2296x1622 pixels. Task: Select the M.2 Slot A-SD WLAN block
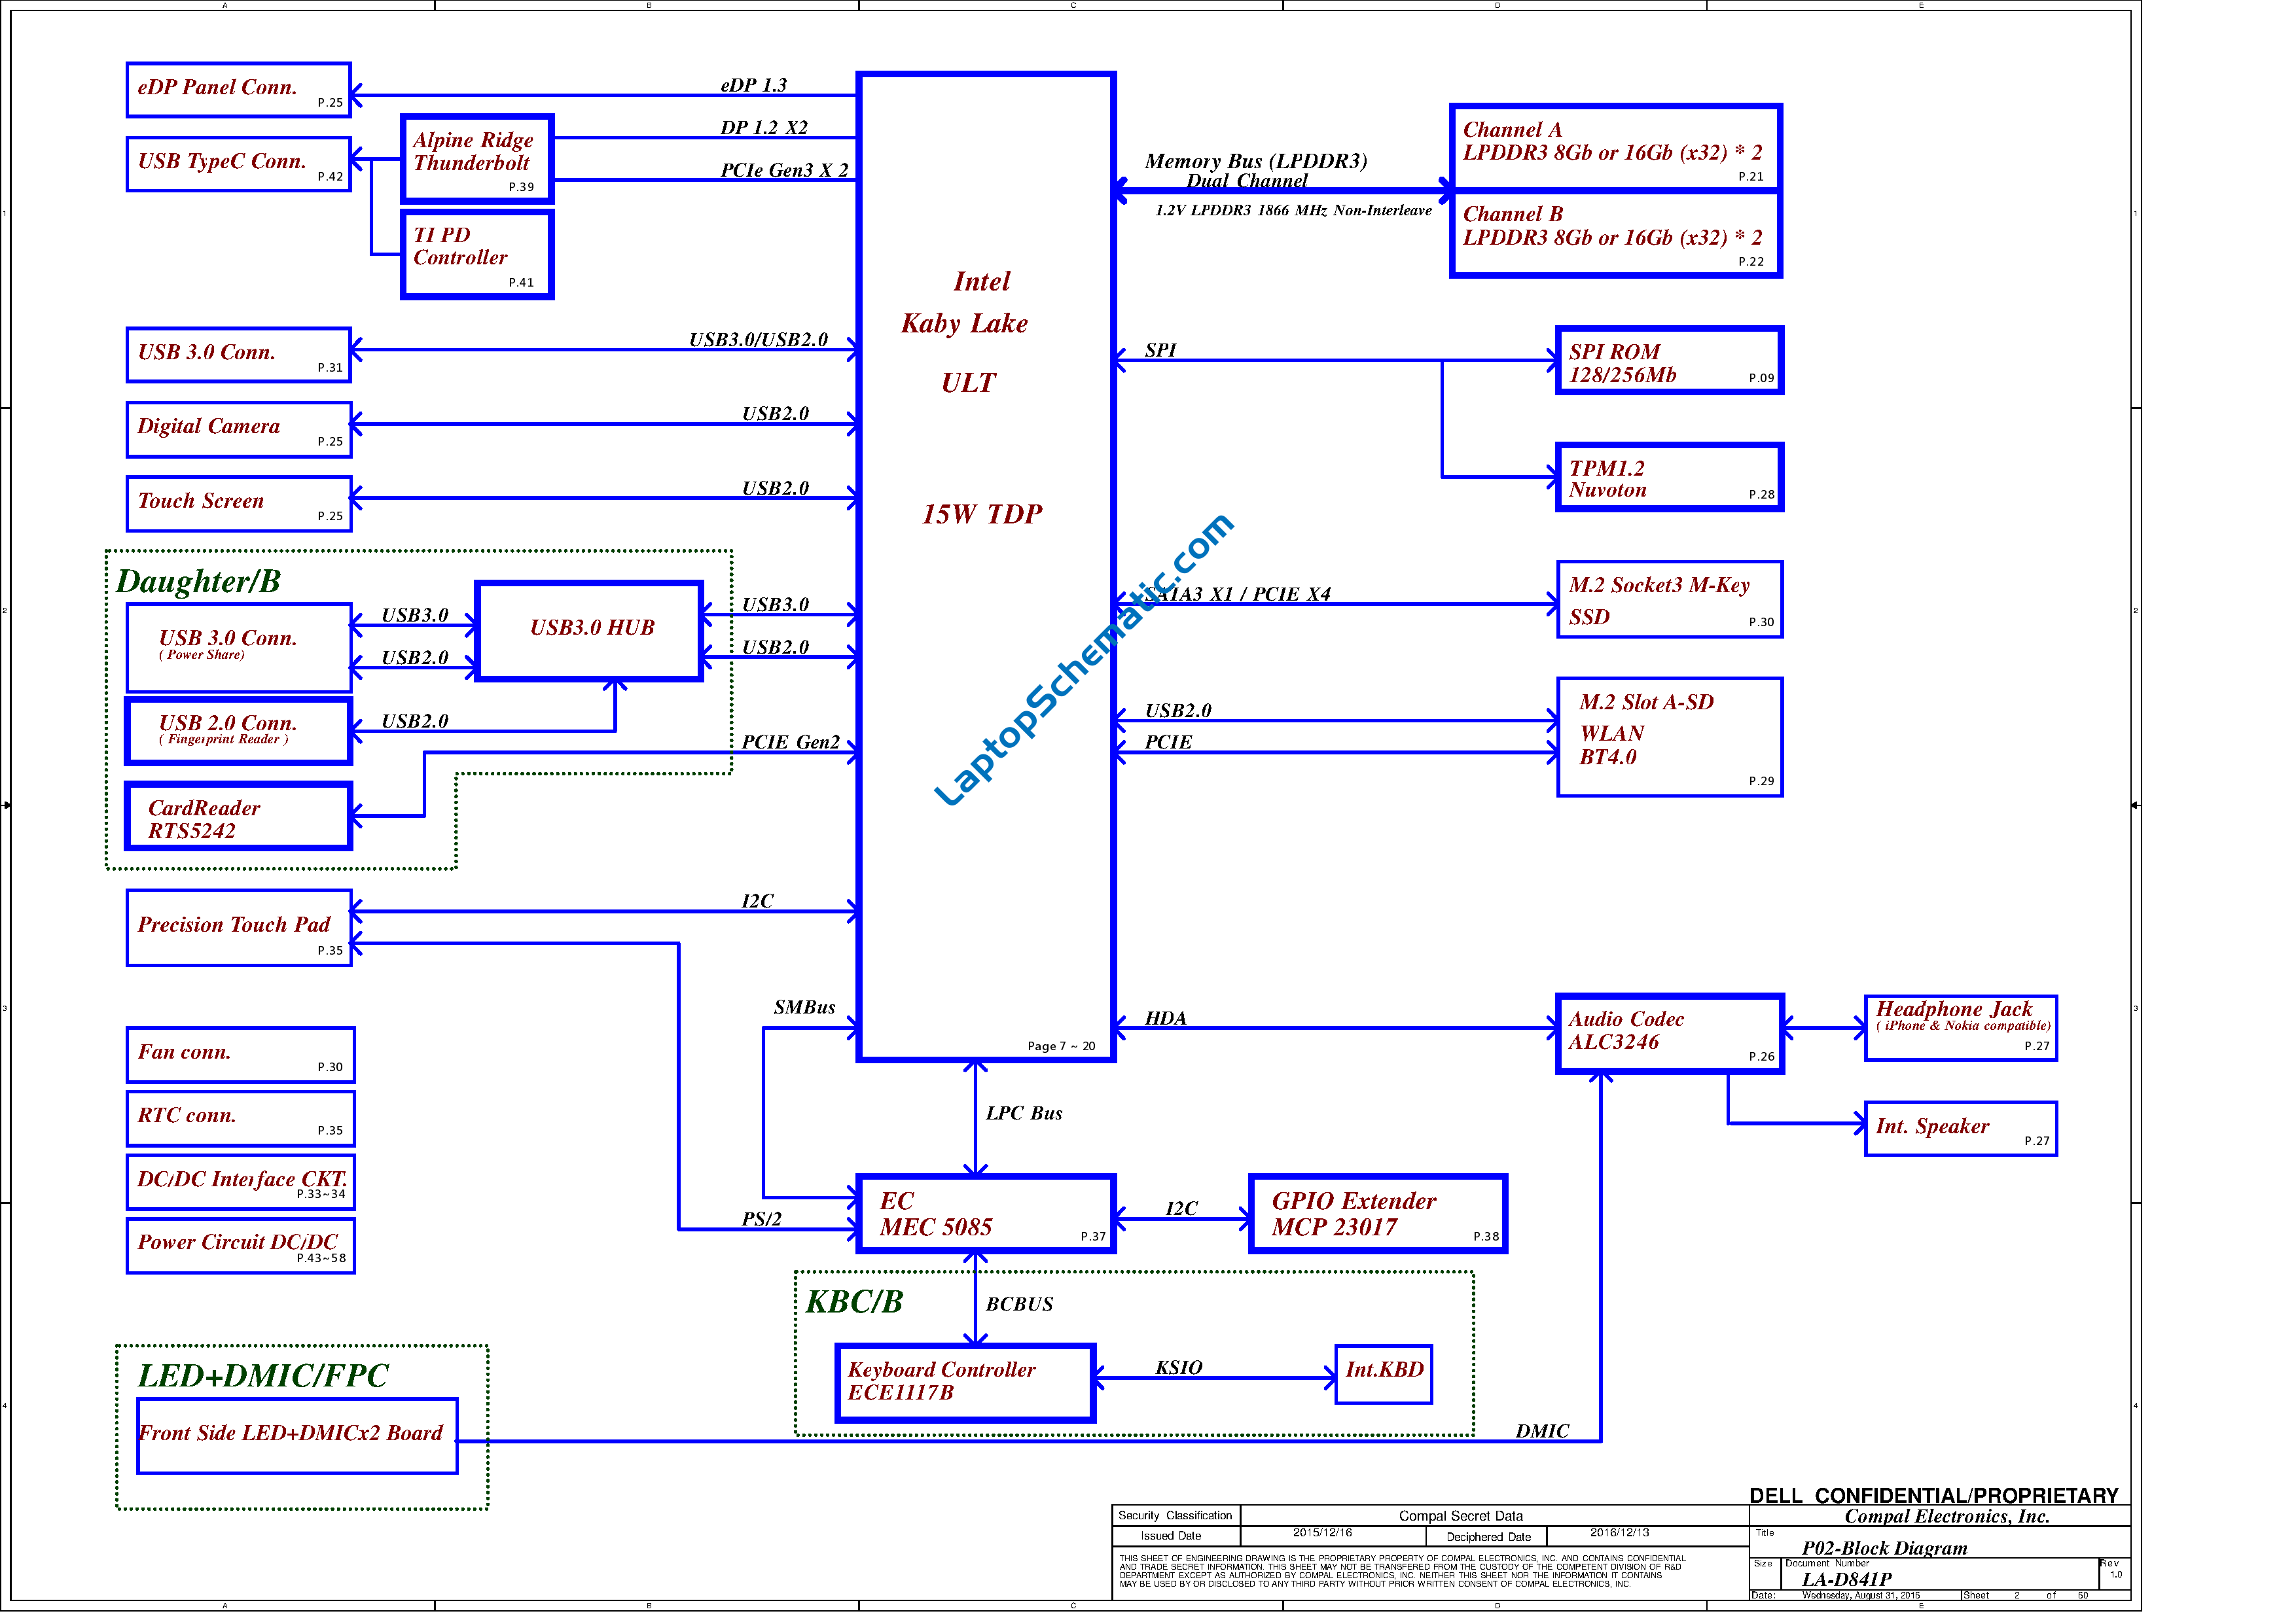click(1669, 737)
